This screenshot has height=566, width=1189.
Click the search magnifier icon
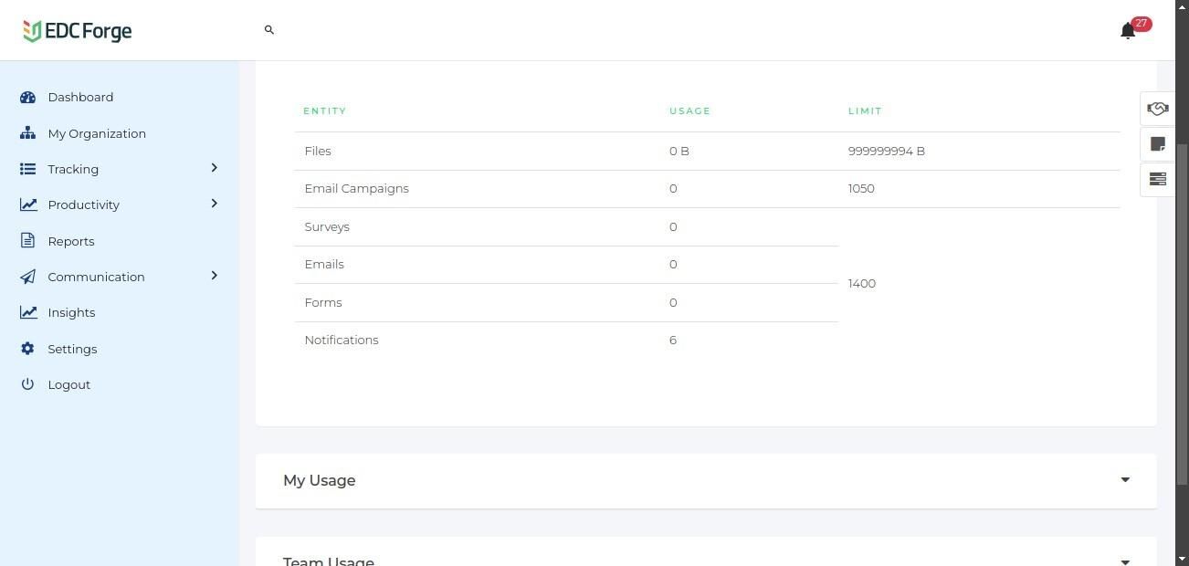269,30
